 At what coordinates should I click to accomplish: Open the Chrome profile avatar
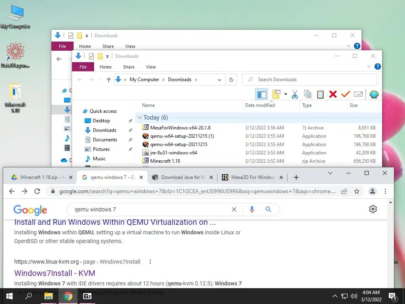tap(373, 191)
